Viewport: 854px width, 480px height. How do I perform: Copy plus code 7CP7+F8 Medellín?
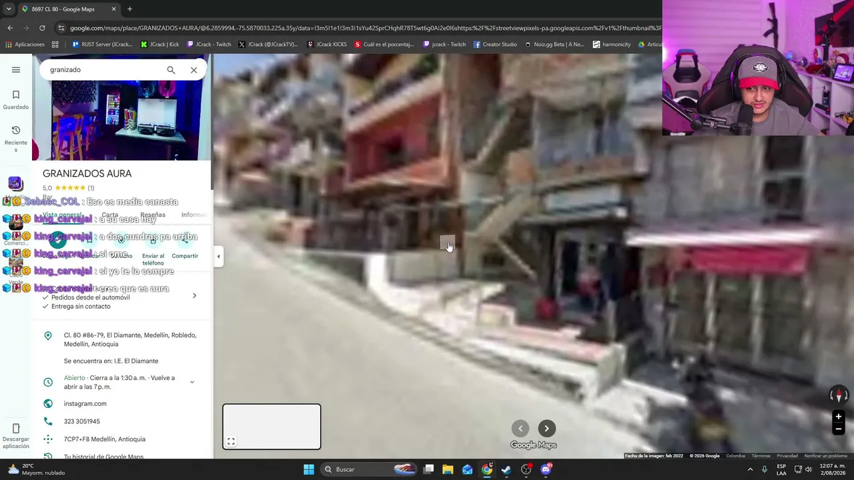104,439
